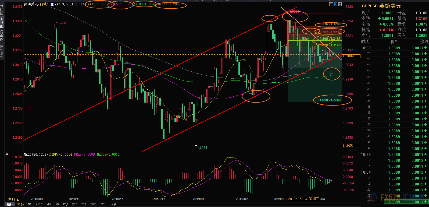
Task: Apply the RSI indicator
Action: pyautogui.click(x=74, y=205)
